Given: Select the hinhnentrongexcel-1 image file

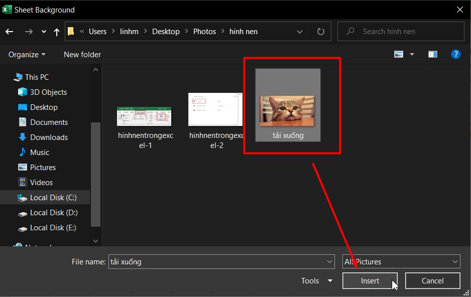Looking at the screenshot, I should pyautogui.click(x=145, y=128).
